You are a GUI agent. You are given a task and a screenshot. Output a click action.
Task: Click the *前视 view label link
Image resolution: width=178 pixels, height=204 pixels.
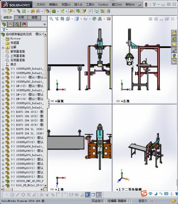[x=59, y=101]
